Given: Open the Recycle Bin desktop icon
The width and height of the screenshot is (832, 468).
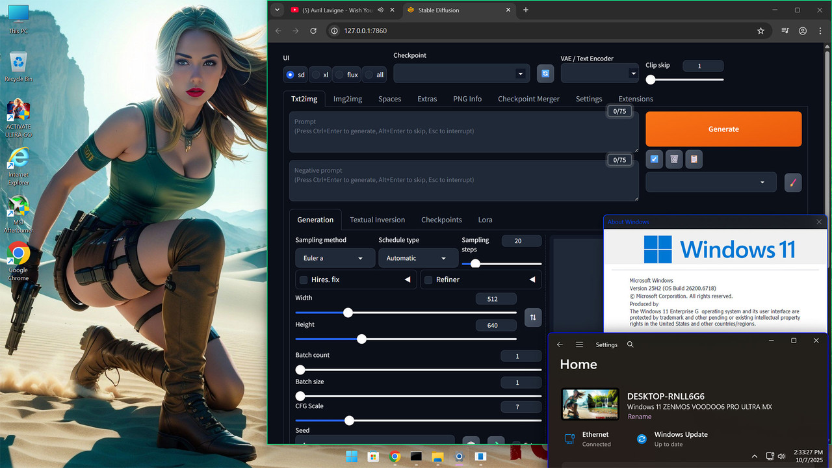Looking at the screenshot, I should pyautogui.click(x=18, y=66).
